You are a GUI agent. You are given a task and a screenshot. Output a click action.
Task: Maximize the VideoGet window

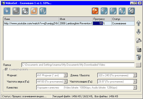(x=135, y=3)
